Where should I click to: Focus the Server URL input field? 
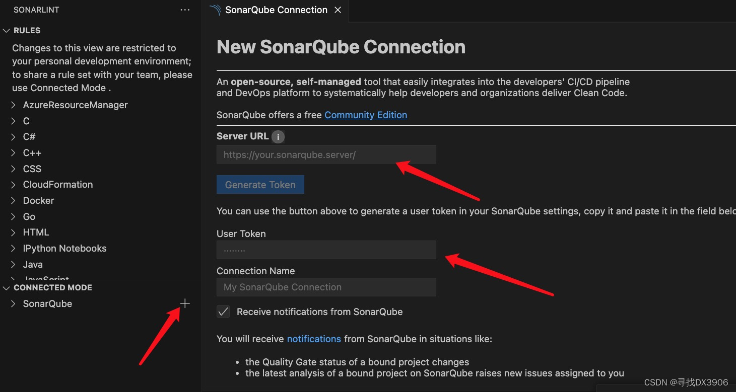[326, 154]
